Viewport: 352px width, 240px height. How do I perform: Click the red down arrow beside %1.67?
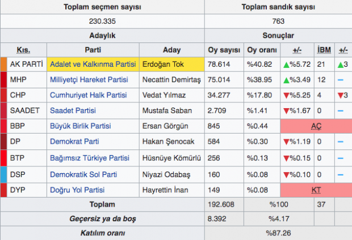click(x=286, y=111)
